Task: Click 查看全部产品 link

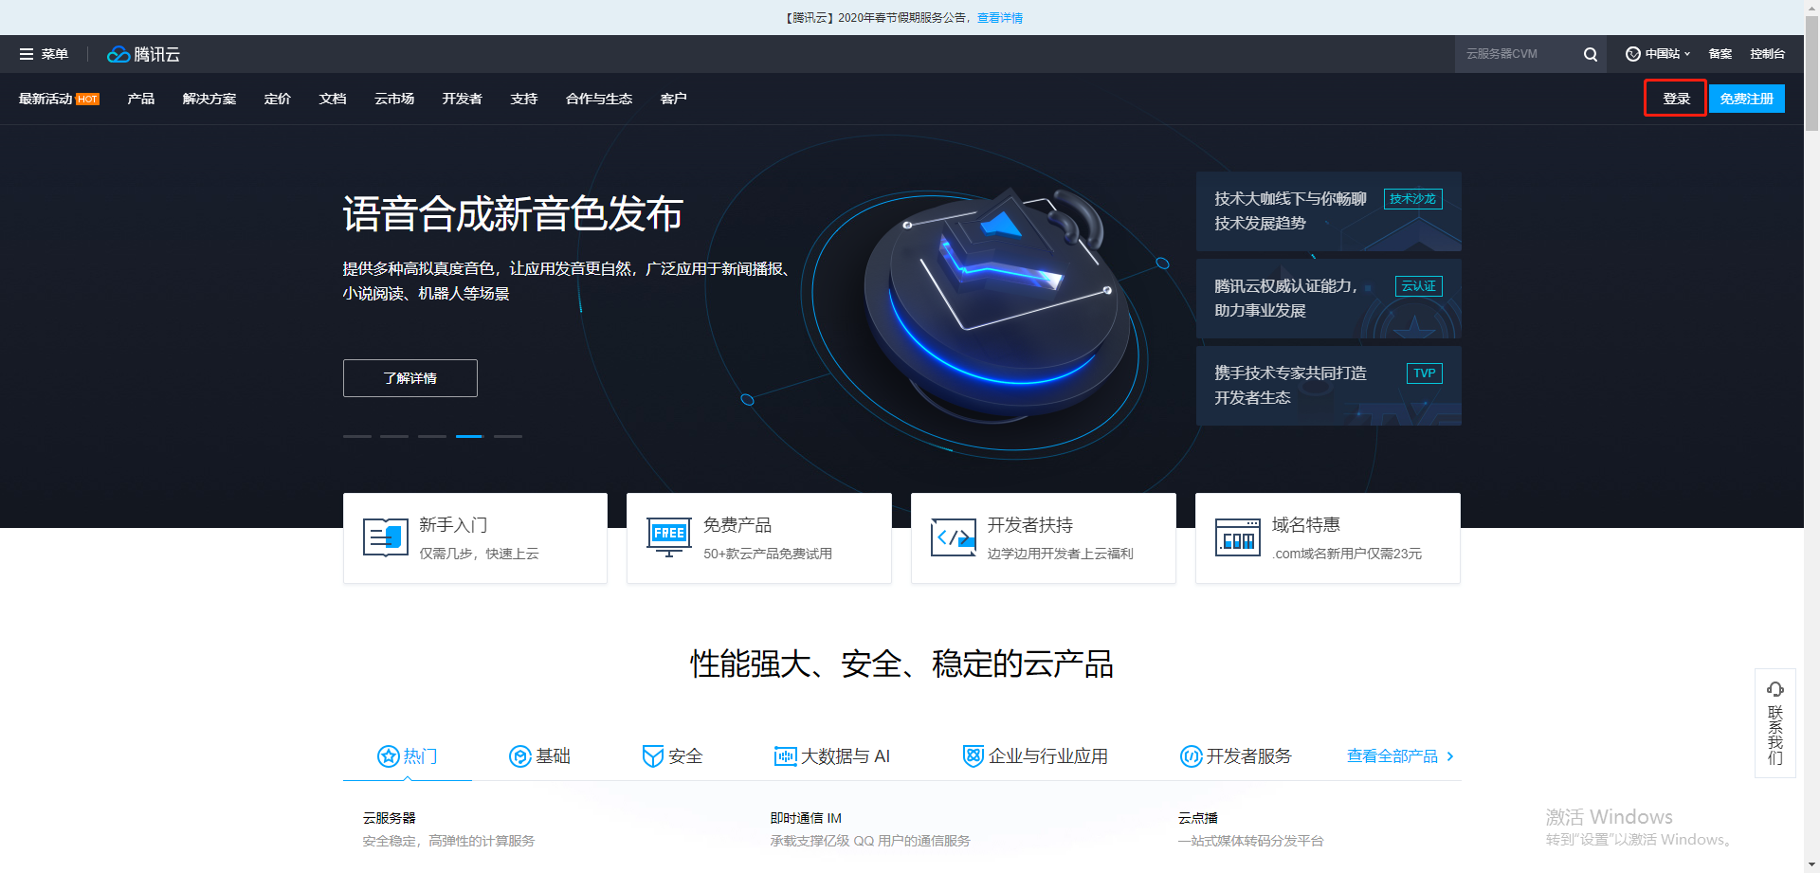Action: [1392, 755]
